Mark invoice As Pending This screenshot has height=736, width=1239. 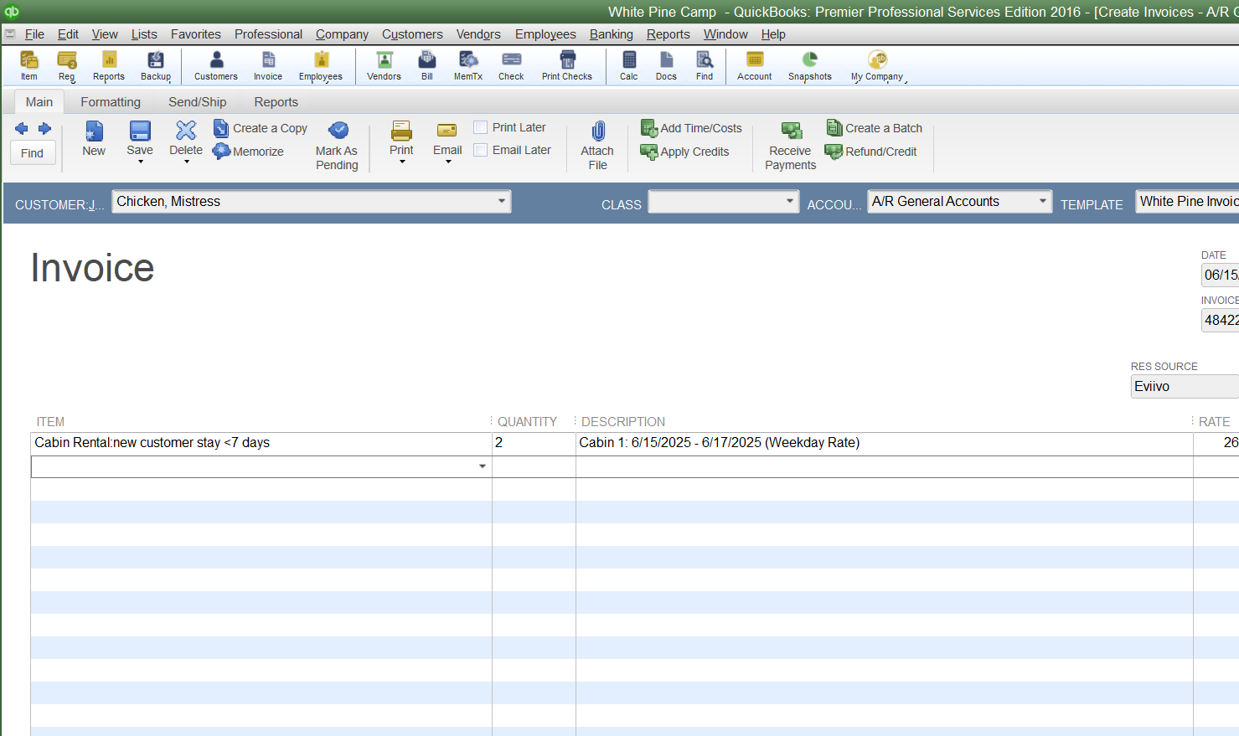tap(337, 146)
